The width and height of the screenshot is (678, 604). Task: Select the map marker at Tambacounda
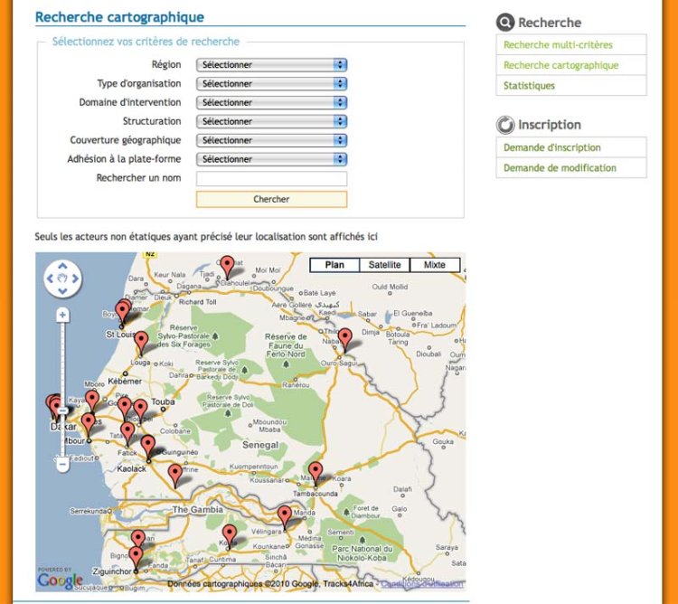tap(315, 471)
